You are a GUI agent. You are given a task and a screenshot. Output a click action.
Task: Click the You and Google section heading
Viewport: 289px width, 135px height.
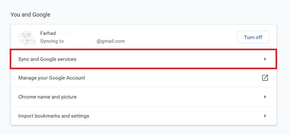tap(30, 14)
